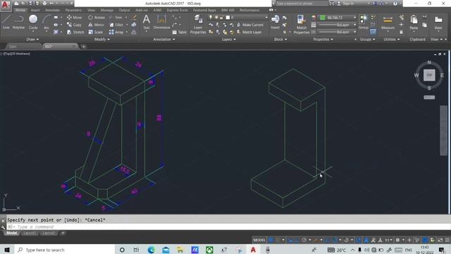Toggle polar tracking in status bar
Screen dimensions: 451x254
304,240
